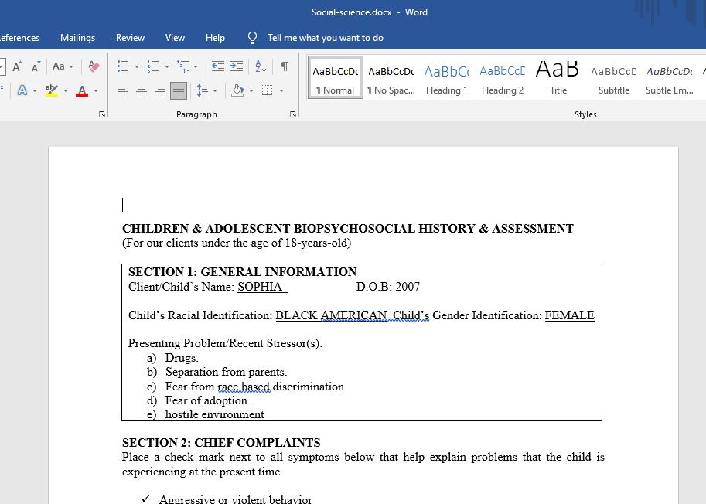Click the race based discrimination list item

256,387
